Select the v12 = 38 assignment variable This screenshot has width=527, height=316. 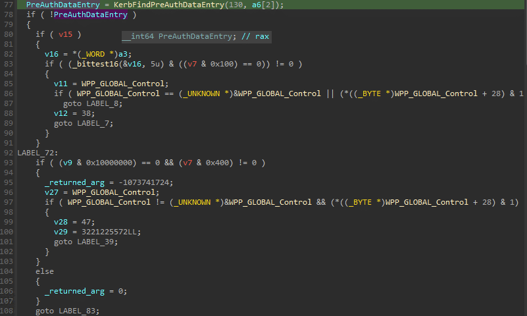(x=61, y=113)
